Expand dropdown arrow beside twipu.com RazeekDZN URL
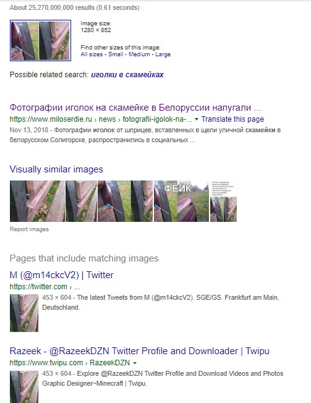This screenshot has width=311, height=403. pyautogui.click(x=135, y=363)
